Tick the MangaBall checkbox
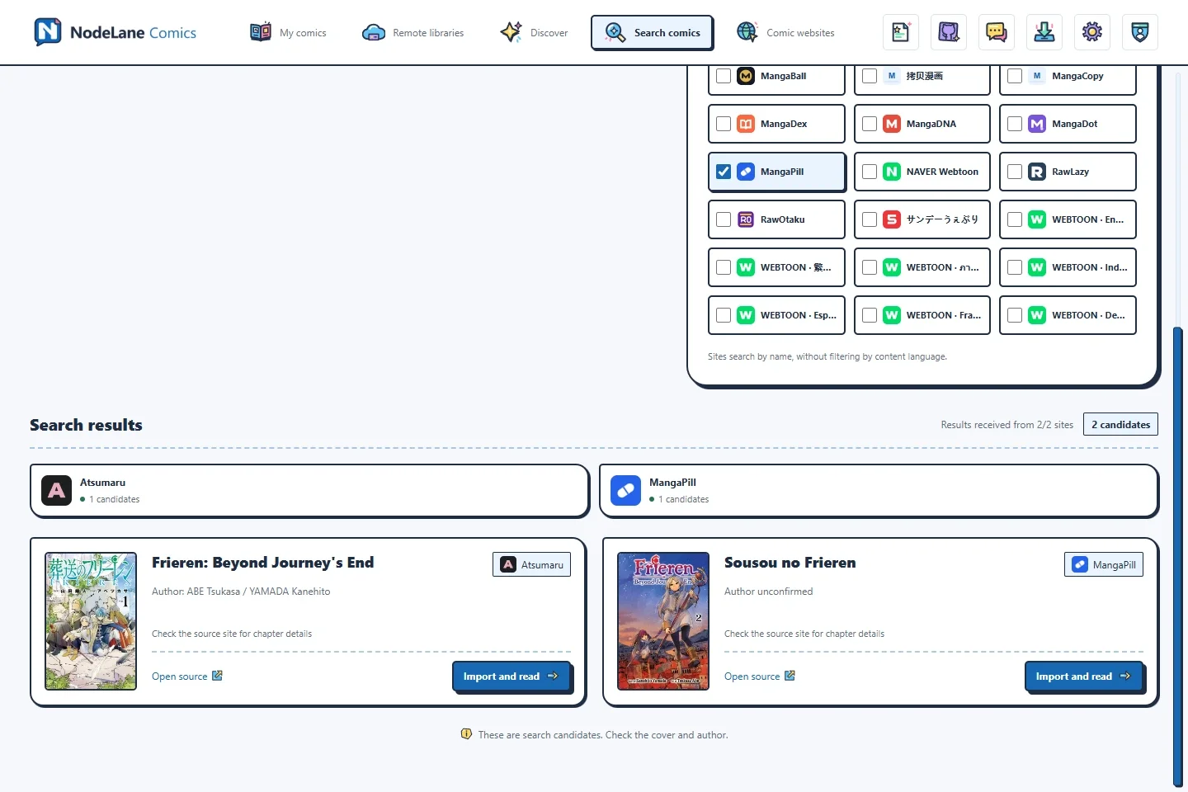Image resolution: width=1188 pixels, height=792 pixels. pyautogui.click(x=724, y=76)
